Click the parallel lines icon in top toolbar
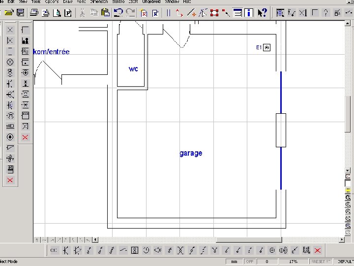The height and width of the screenshot is (266, 354). coord(169,13)
